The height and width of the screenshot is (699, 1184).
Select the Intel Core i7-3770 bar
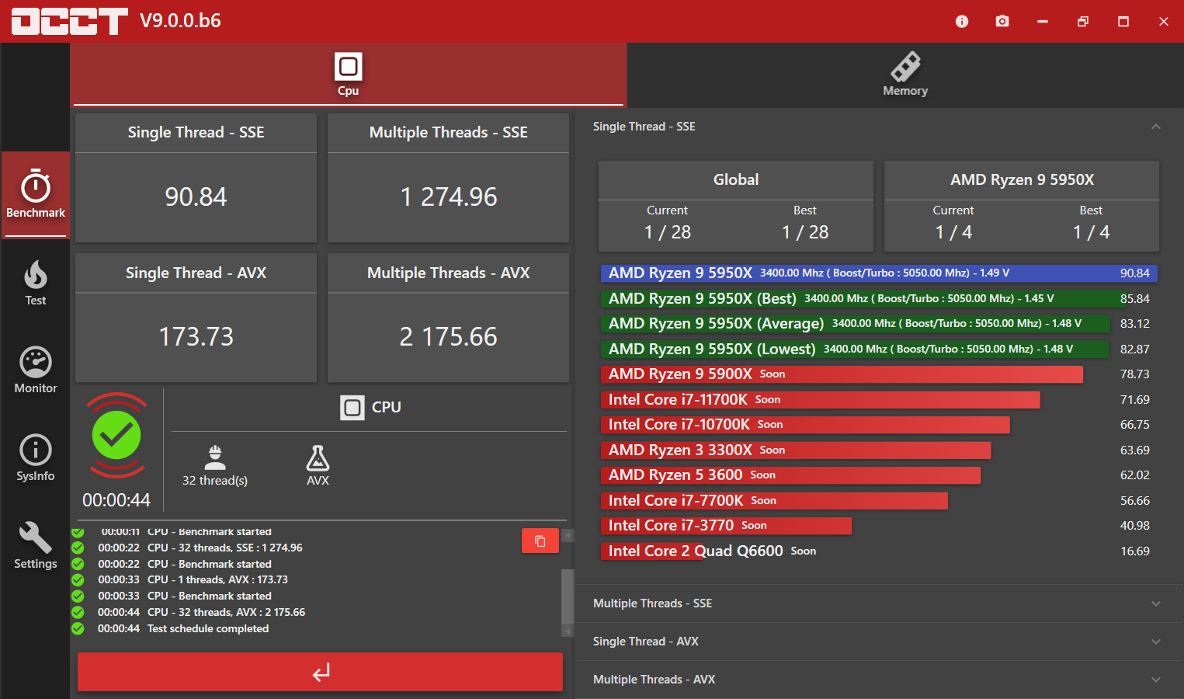[x=727, y=526]
